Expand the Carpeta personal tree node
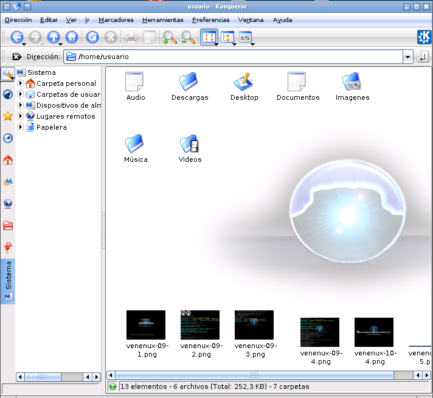The height and width of the screenshot is (398, 433). [21, 83]
